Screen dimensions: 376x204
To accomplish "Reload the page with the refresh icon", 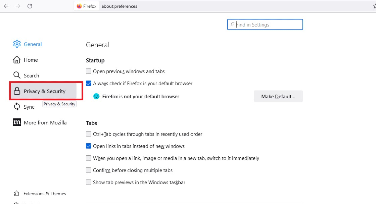I will pyautogui.click(x=30, y=6).
